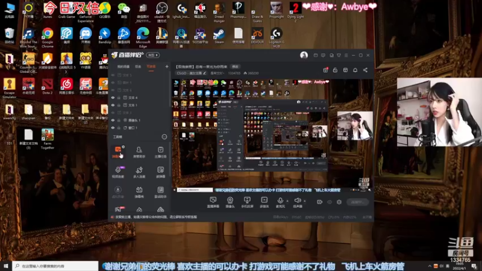Add 手机投屏 phone mirroring source
482x271 pixels.
pyautogui.click(x=247, y=202)
